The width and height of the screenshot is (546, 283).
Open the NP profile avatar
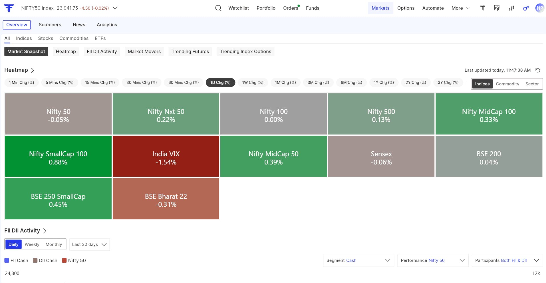click(x=539, y=8)
